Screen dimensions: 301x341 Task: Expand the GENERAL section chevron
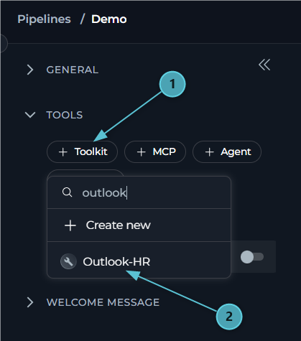(x=30, y=70)
